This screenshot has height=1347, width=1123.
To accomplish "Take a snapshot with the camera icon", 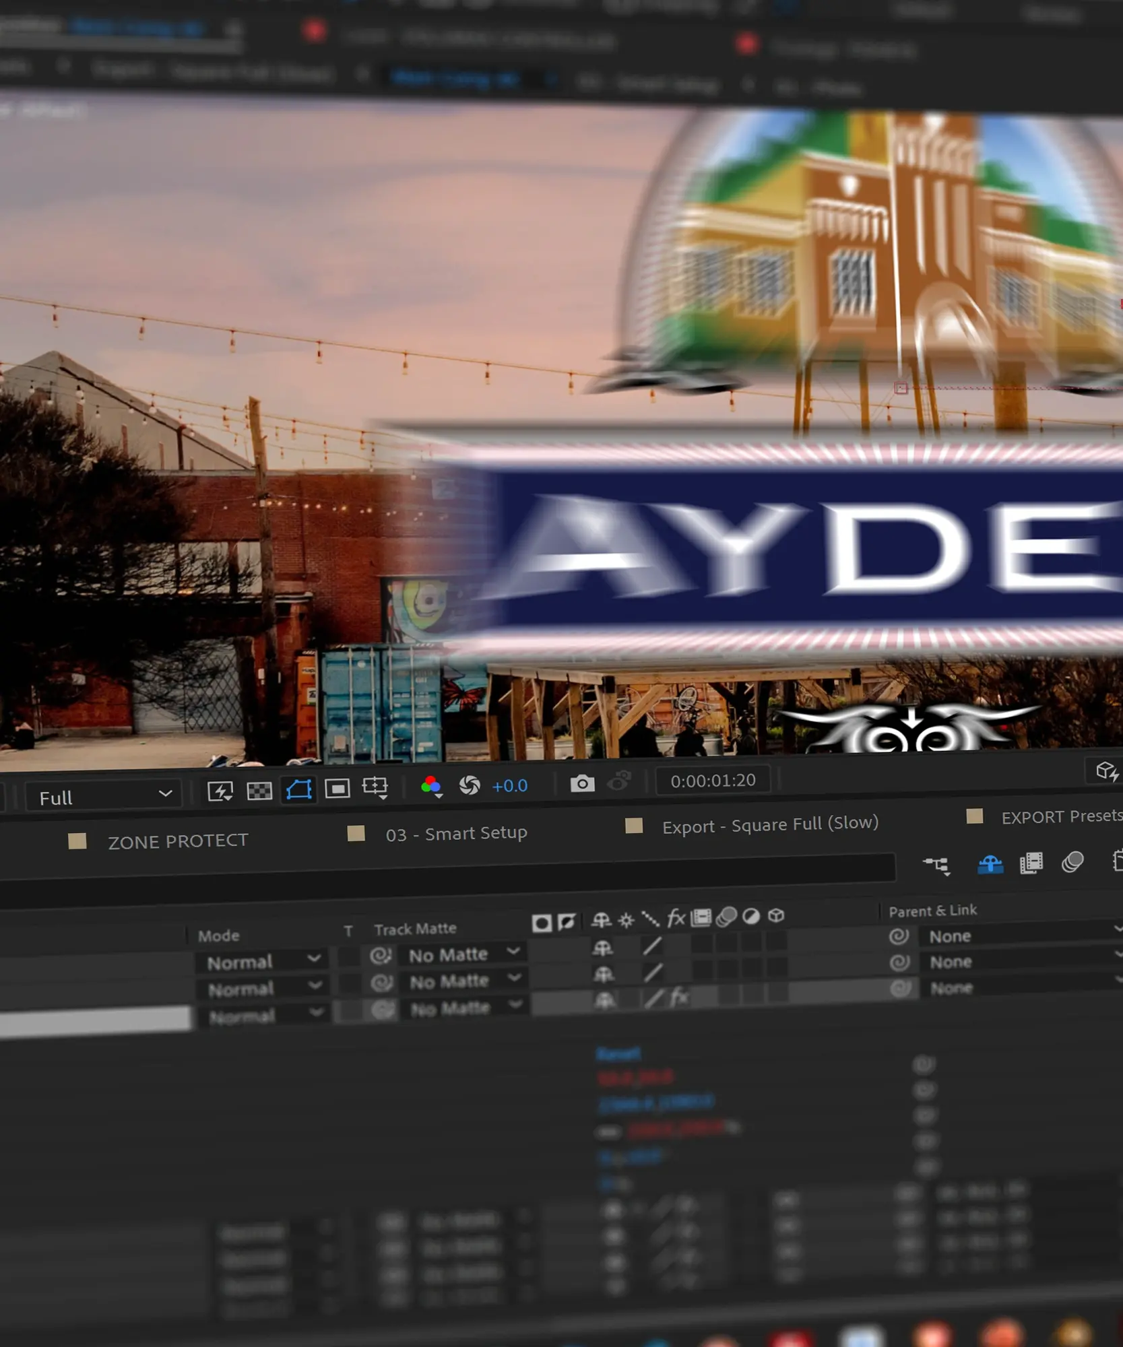I will point(583,783).
